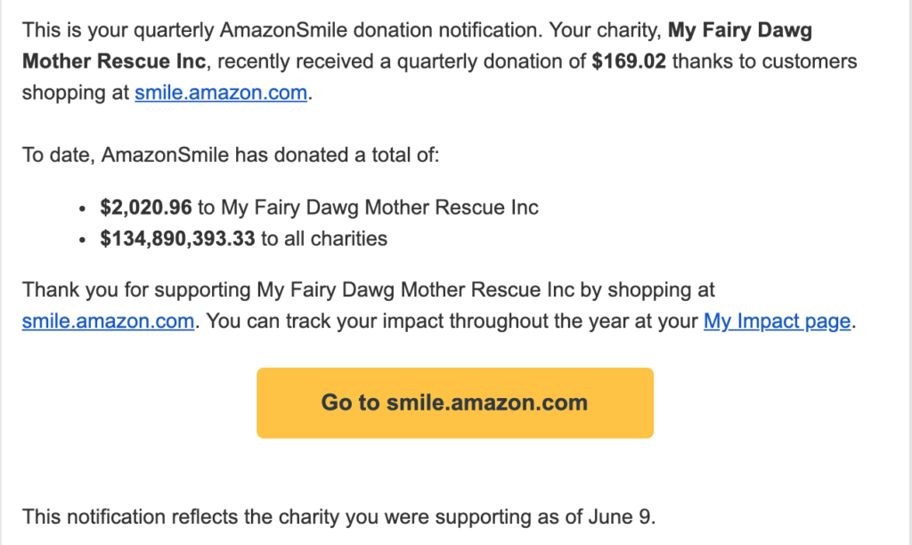Click the 'to all charities' text
This screenshot has height=545, width=912.
tap(324, 239)
